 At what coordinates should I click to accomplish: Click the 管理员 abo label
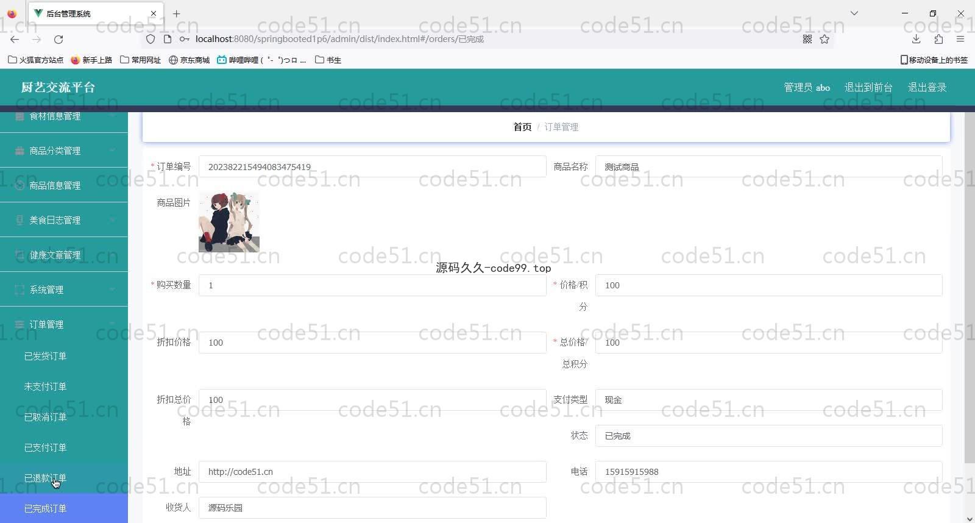807,87
